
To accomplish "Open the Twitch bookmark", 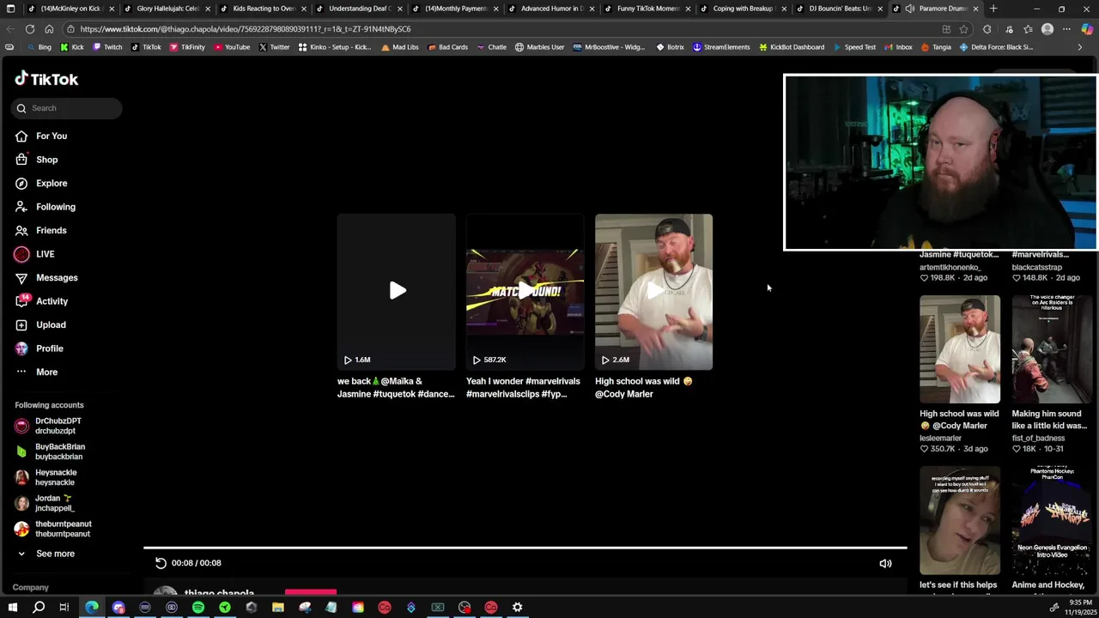I will pos(107,47).
